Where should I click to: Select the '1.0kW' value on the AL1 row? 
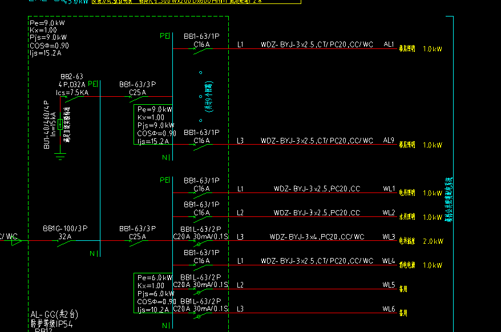(x=433, y=49)
